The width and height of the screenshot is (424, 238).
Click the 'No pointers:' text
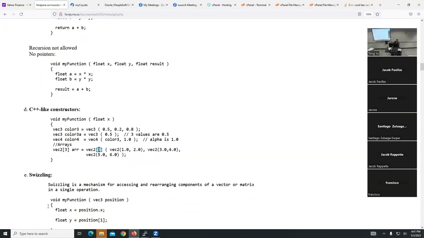(42, 54)
